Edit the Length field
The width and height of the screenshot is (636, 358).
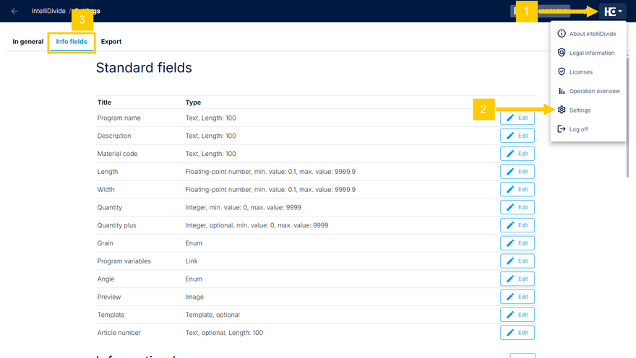coord(517,171)
